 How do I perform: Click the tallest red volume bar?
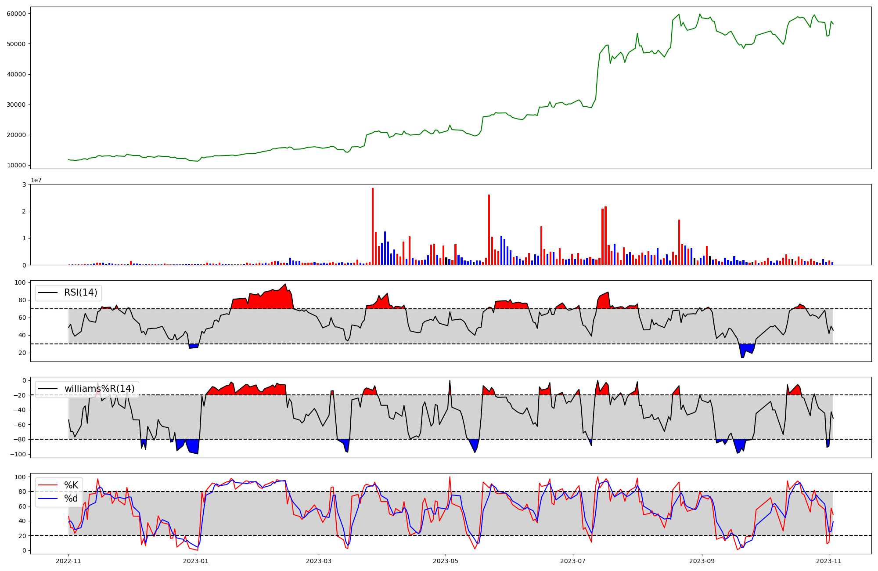(x=373, y=226)
